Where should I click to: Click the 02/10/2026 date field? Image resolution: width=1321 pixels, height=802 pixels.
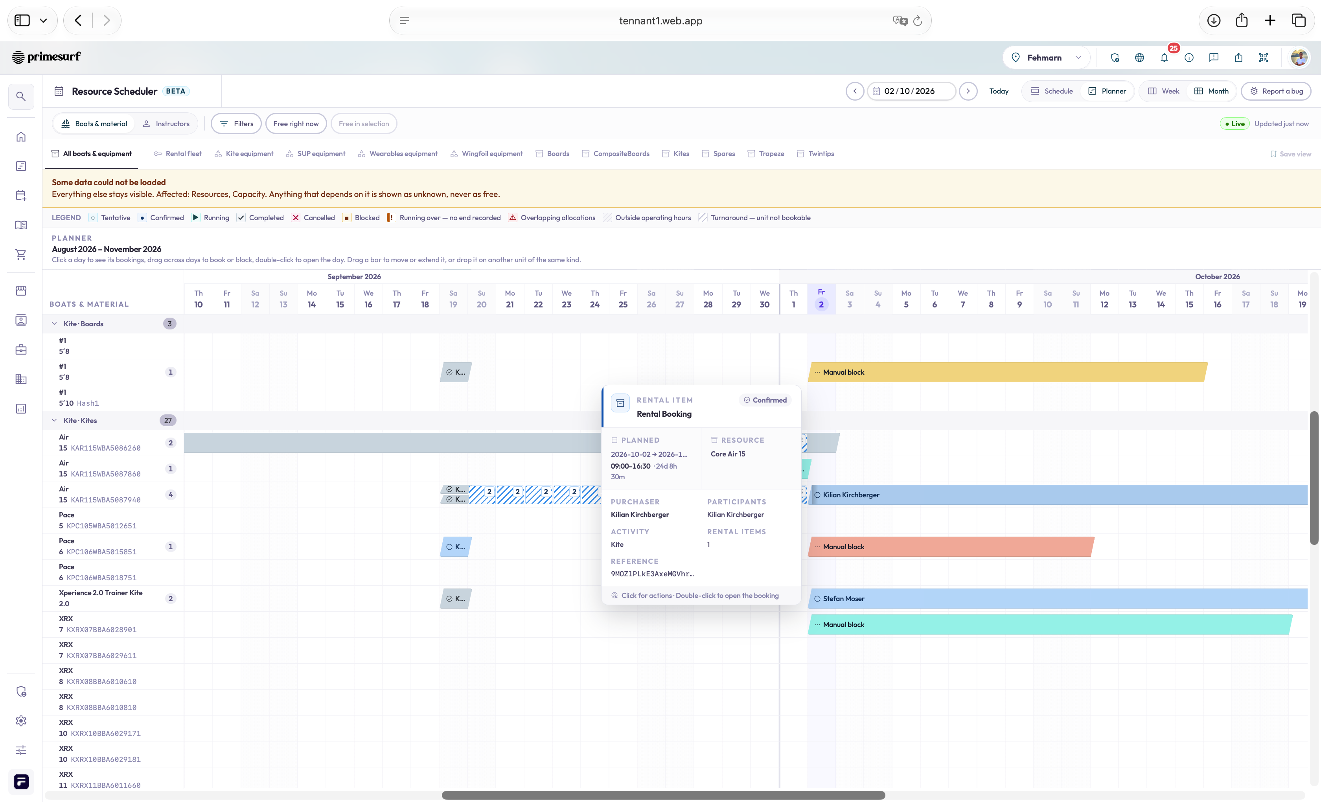[911, 91]
